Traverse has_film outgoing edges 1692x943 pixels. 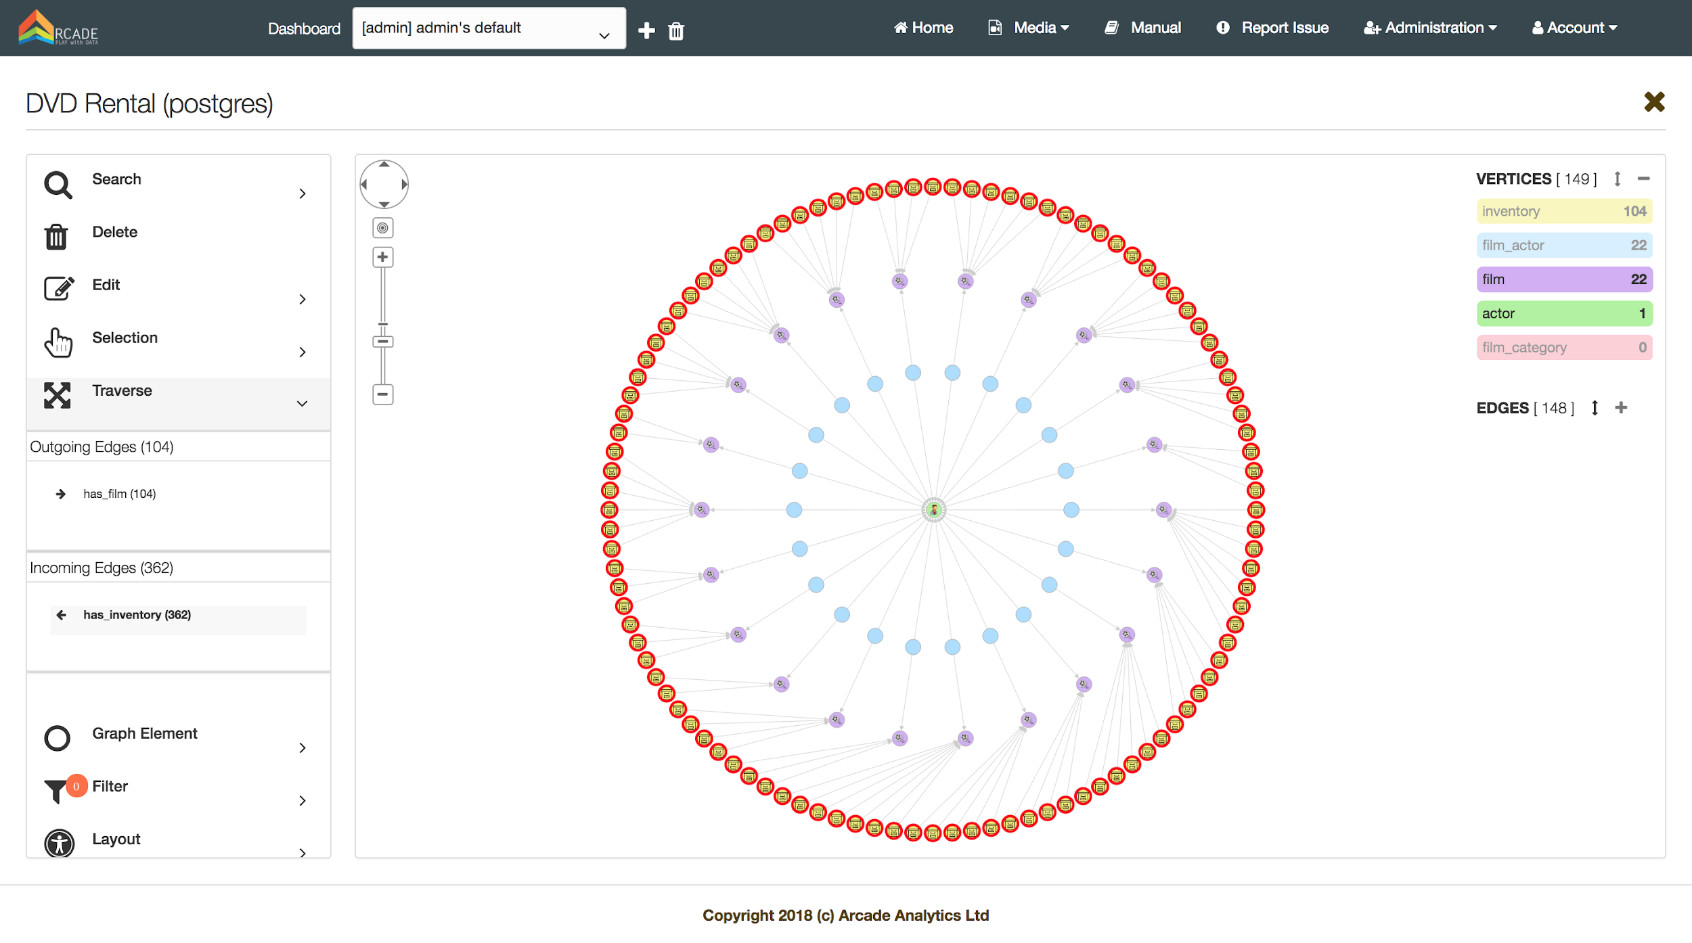coord(119,494)
